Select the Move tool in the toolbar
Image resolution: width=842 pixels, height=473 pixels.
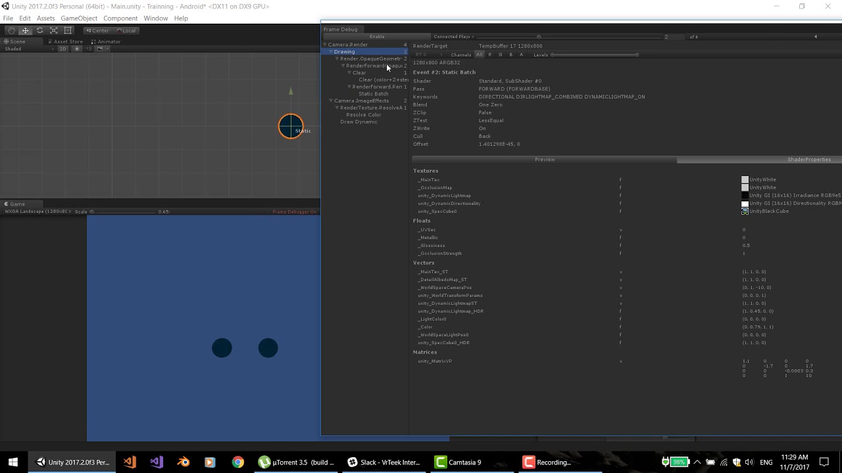point(26,30)
